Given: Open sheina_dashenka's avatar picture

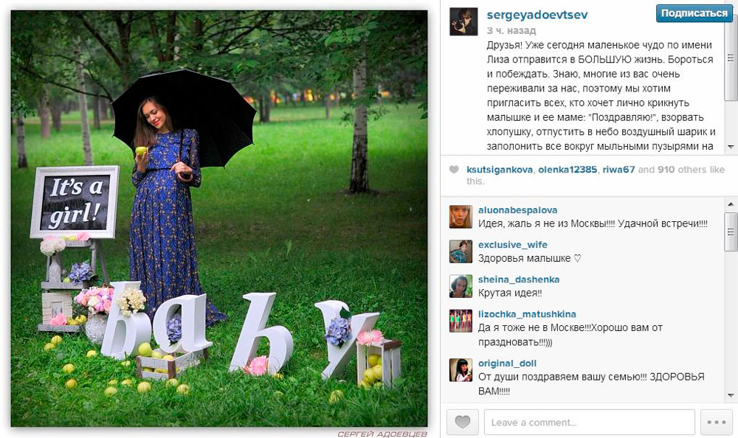Looking at the screenshot, I should tap(461, 286).
